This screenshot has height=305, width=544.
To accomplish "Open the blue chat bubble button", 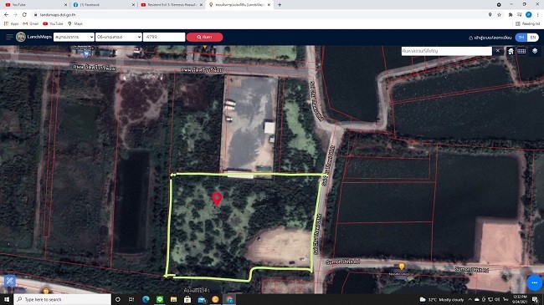I will [x=534, y=282].
